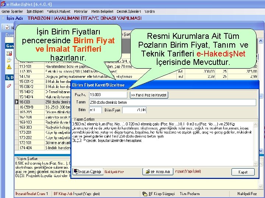Click the Kapat button
This screenshot has height=198, width=265.
click(243, 172)
